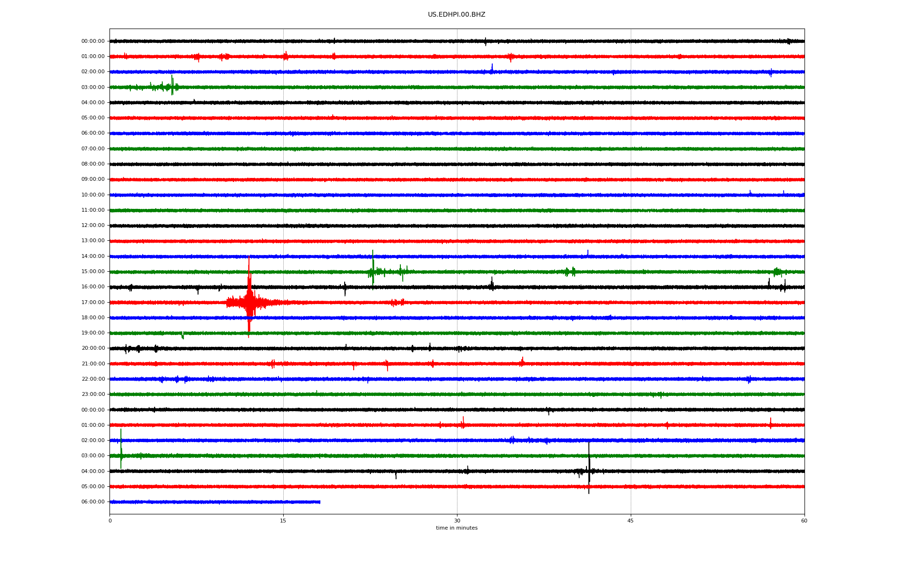Image resolution: width=914 pixels, height=571 pixels.
Task: Click the 17:00:00 row time label
Action: [x=93, y=302]
